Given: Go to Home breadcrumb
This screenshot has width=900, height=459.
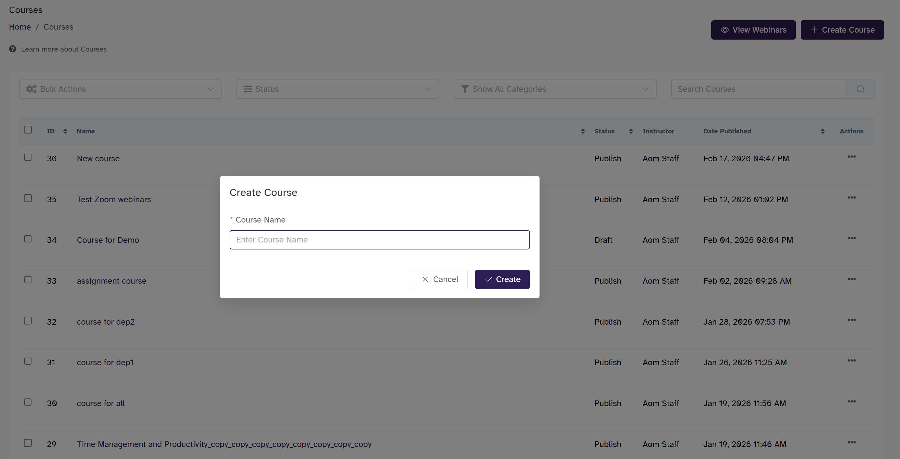Looking at the screenshot, I should 20,27.
